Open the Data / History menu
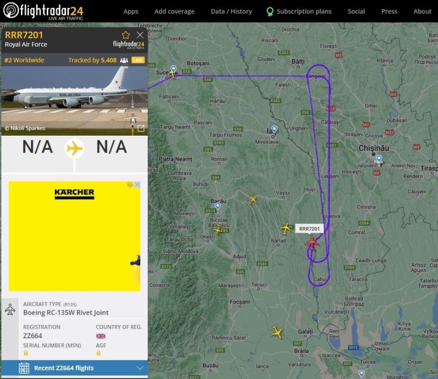Viewport: 438px width, 379px height. 231,11
